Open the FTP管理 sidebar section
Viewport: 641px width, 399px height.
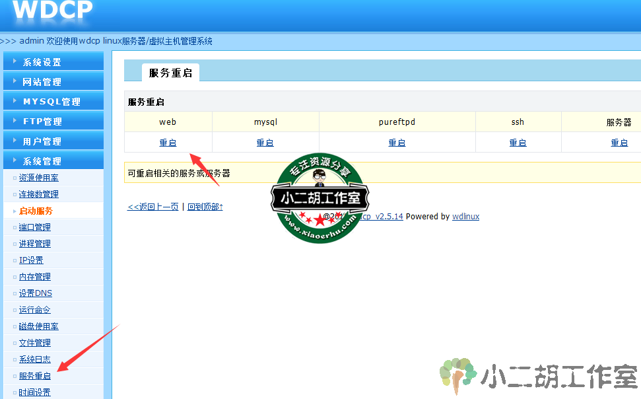[42, 122]
